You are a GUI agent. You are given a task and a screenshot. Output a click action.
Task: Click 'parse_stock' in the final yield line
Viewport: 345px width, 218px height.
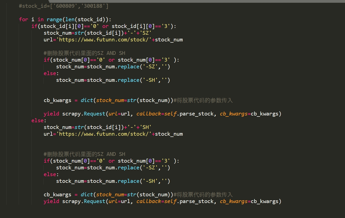pos(197,201)
